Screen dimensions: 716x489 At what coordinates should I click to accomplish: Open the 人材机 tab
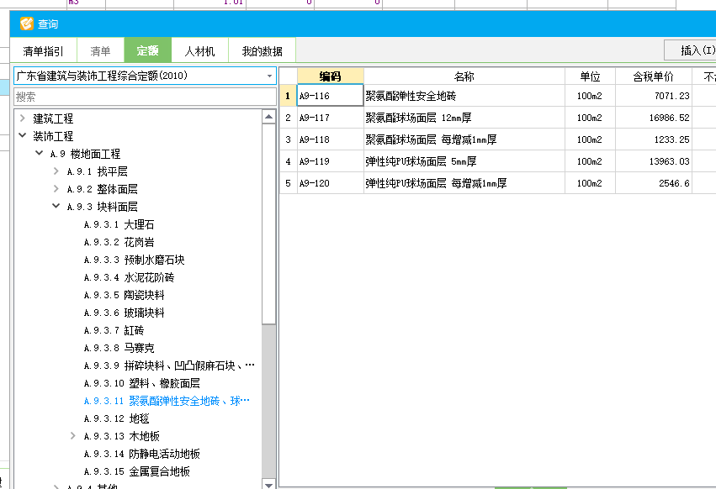pos(199,50)
